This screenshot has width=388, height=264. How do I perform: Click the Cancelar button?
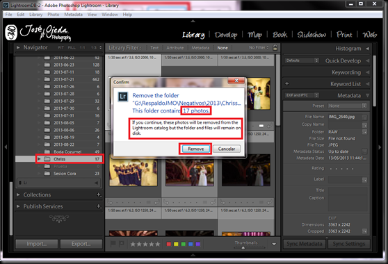[x=227, y=149]
